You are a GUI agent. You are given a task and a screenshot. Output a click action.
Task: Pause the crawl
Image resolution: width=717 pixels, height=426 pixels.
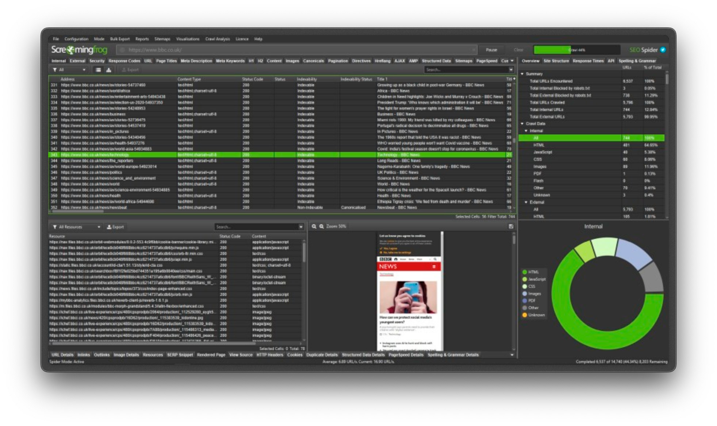[491, 50]
